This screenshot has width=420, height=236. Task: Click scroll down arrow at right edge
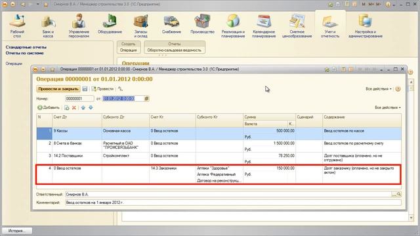[411, 218]
